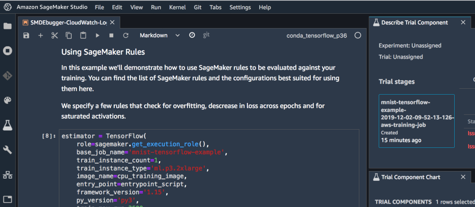Click the clock checkpoint icon in toolbar
The width and height of the screenshot is (475, 207).
[192, 35]
